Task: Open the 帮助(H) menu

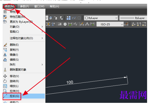Action: (x=54, y=6)
